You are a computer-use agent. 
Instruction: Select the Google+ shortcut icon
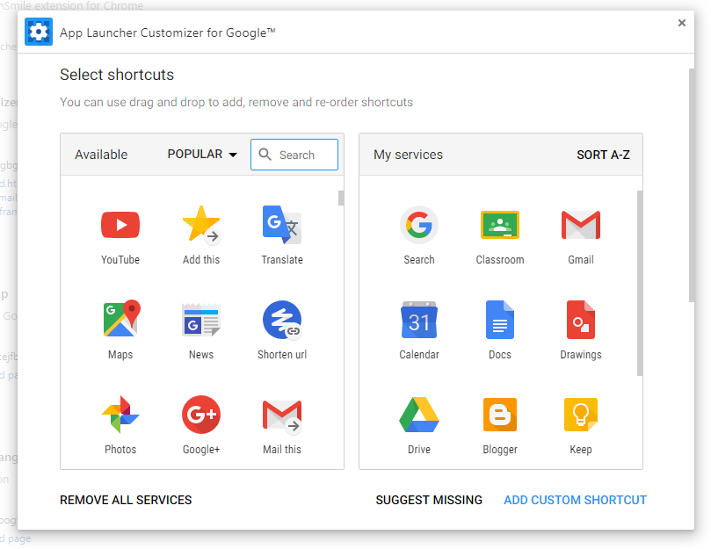click(x=201, y=415)
